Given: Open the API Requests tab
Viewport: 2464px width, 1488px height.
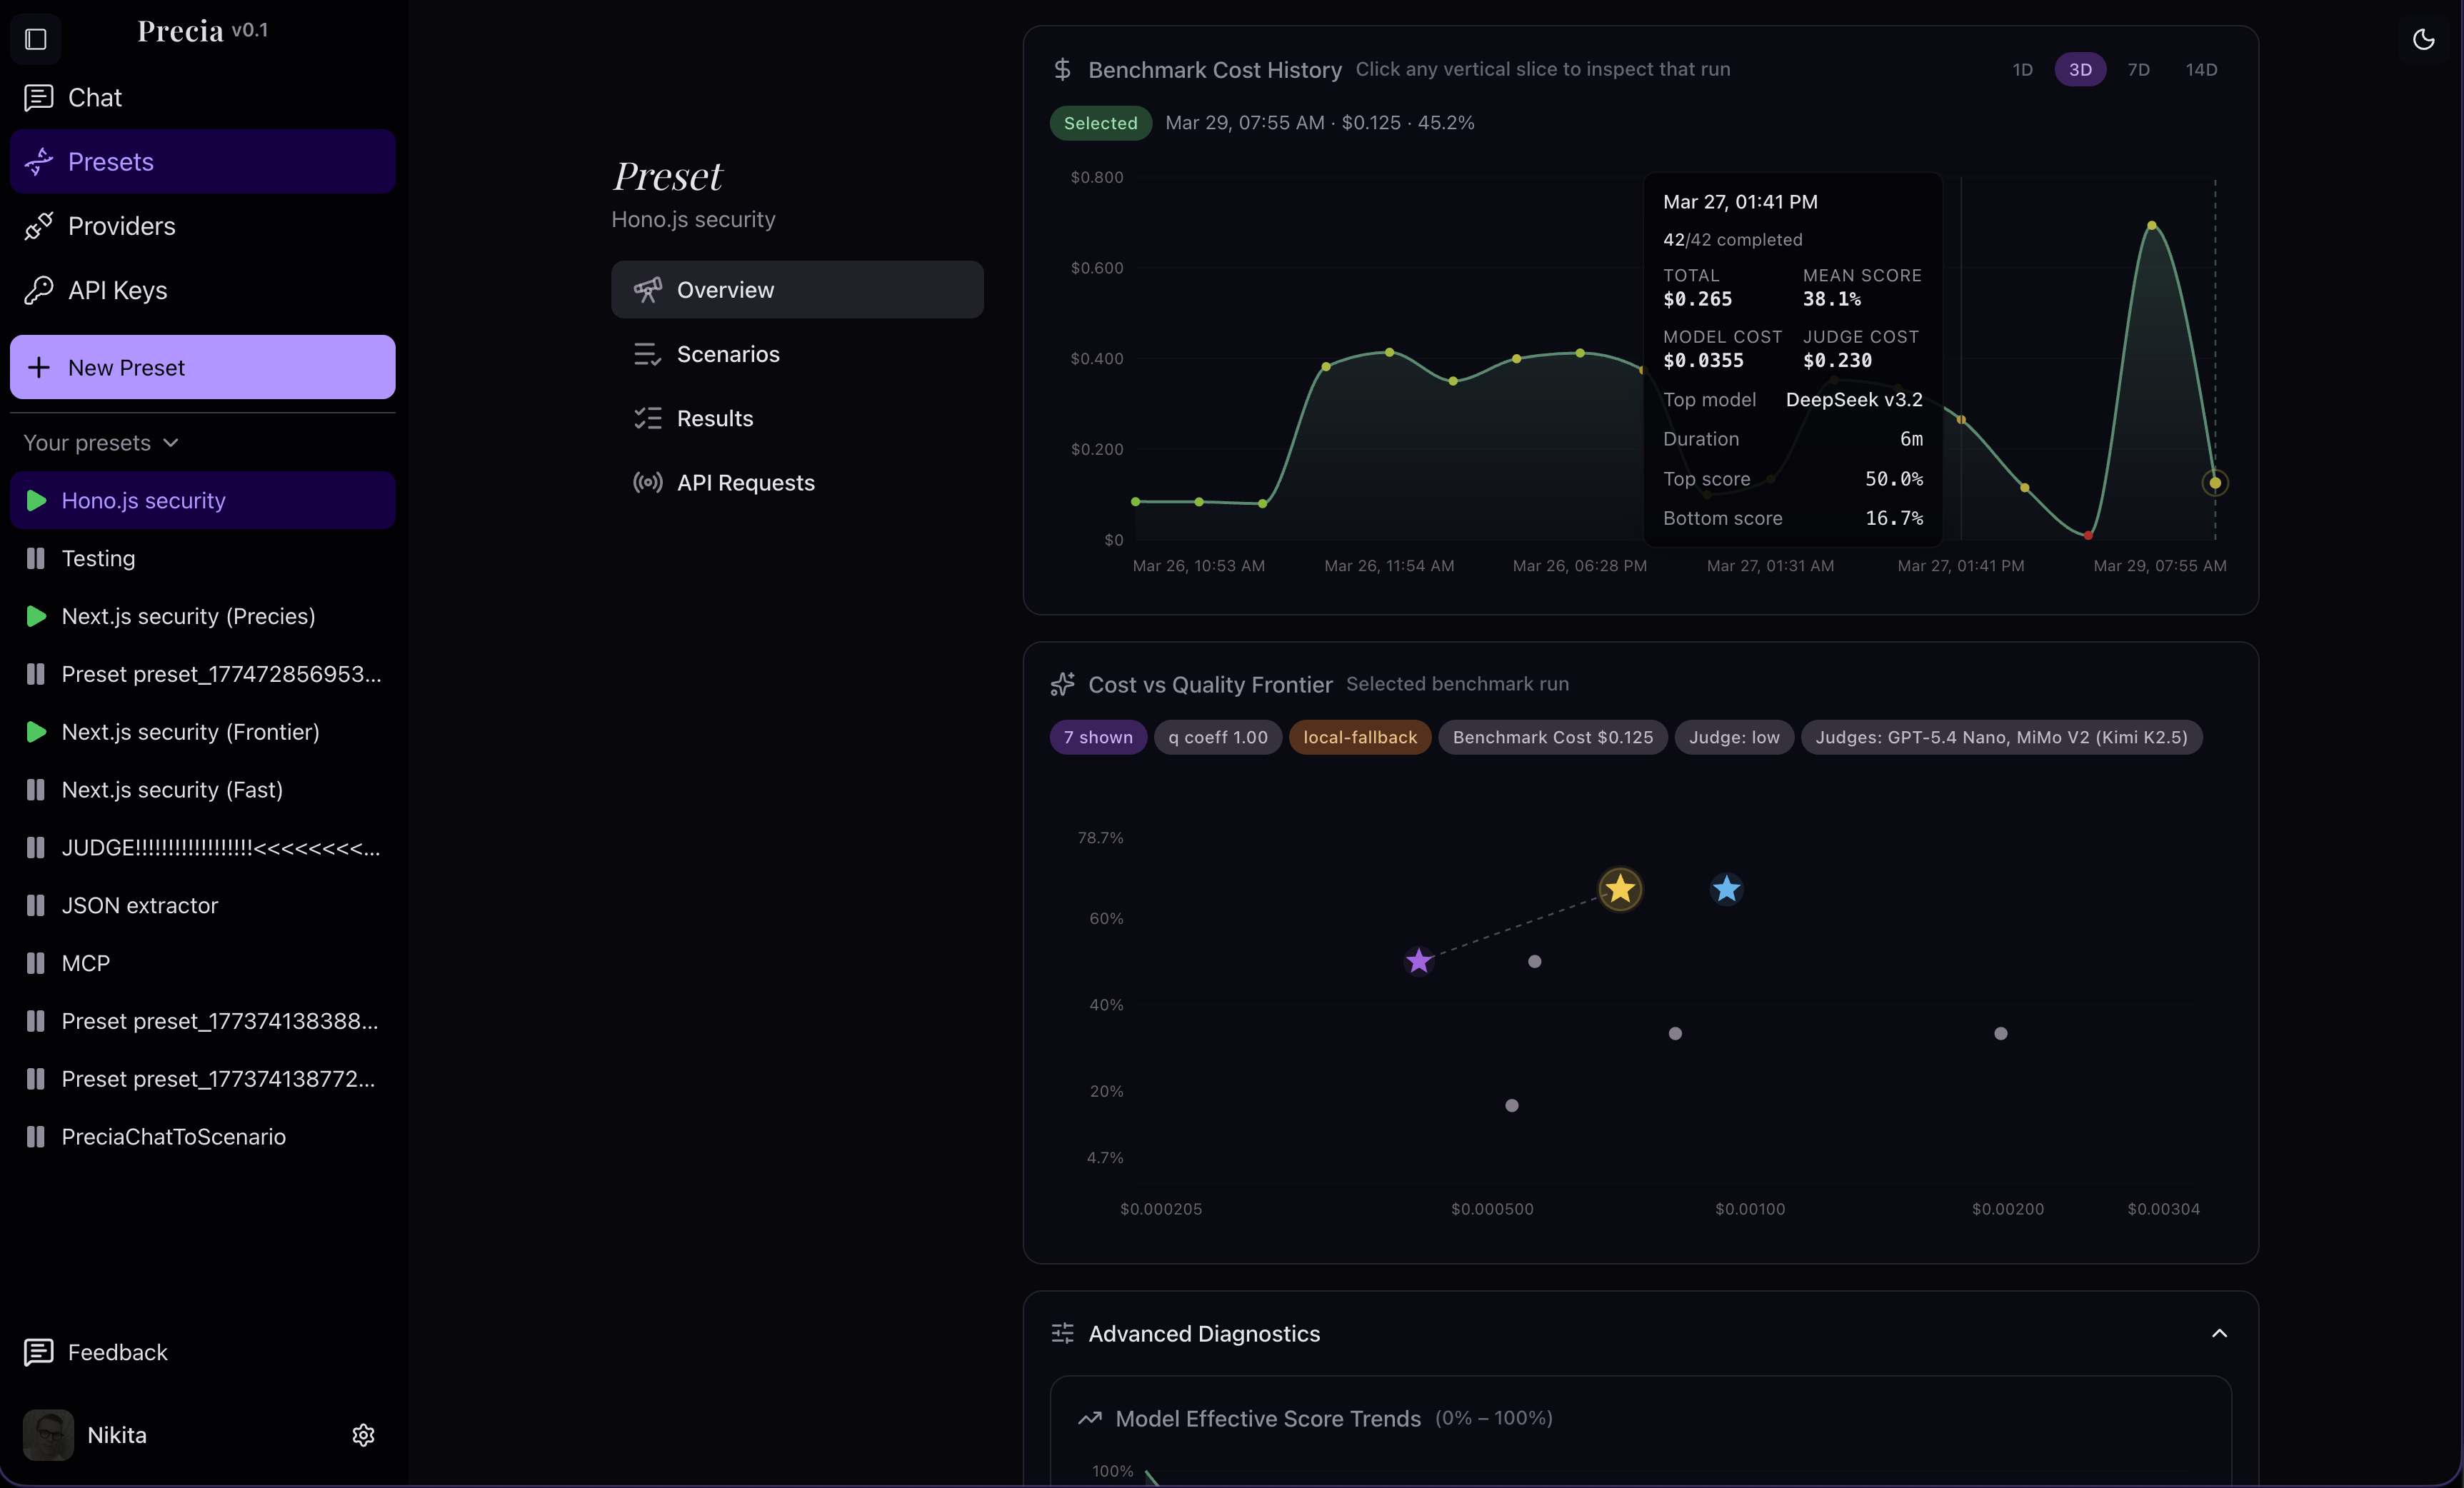Looking at the screenshot, I should point(745,482).
